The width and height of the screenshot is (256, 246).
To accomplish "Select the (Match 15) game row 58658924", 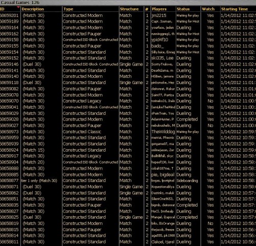I will pos(128,150).
